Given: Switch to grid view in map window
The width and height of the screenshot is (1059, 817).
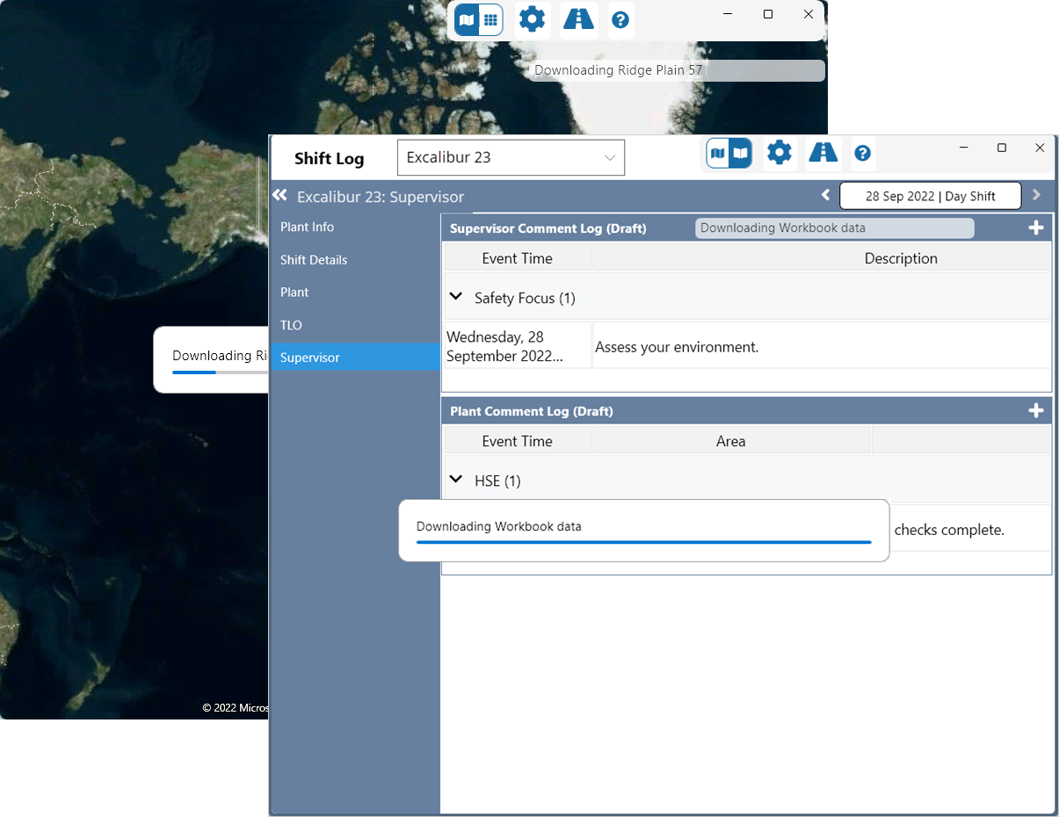Looking at the screenshot, I should coord(490,19).
